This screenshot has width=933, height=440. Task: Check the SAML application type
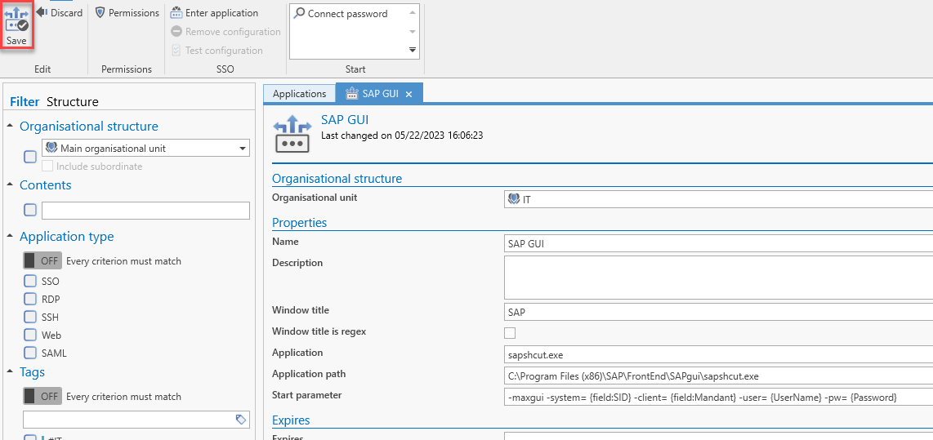[x=29, y=353]
